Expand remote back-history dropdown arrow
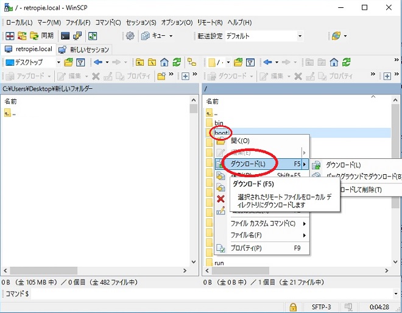Image resolution: width=402 pixels, height=313 pixels. [277, 62]
